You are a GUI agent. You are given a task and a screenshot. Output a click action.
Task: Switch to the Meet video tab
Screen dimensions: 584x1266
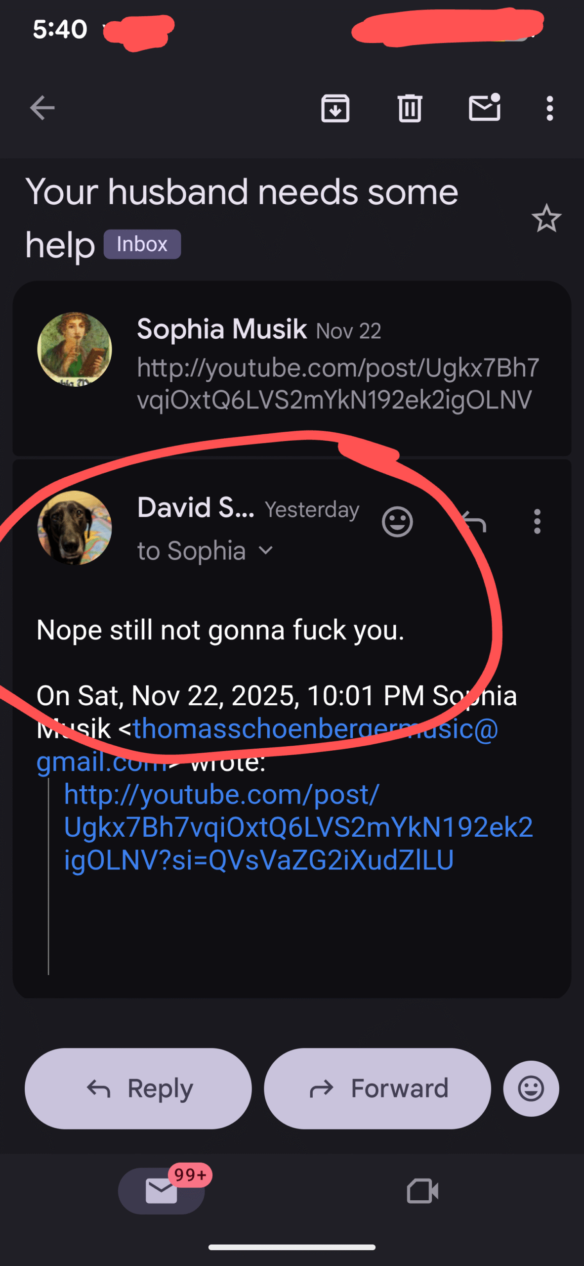coord(422,1191)
